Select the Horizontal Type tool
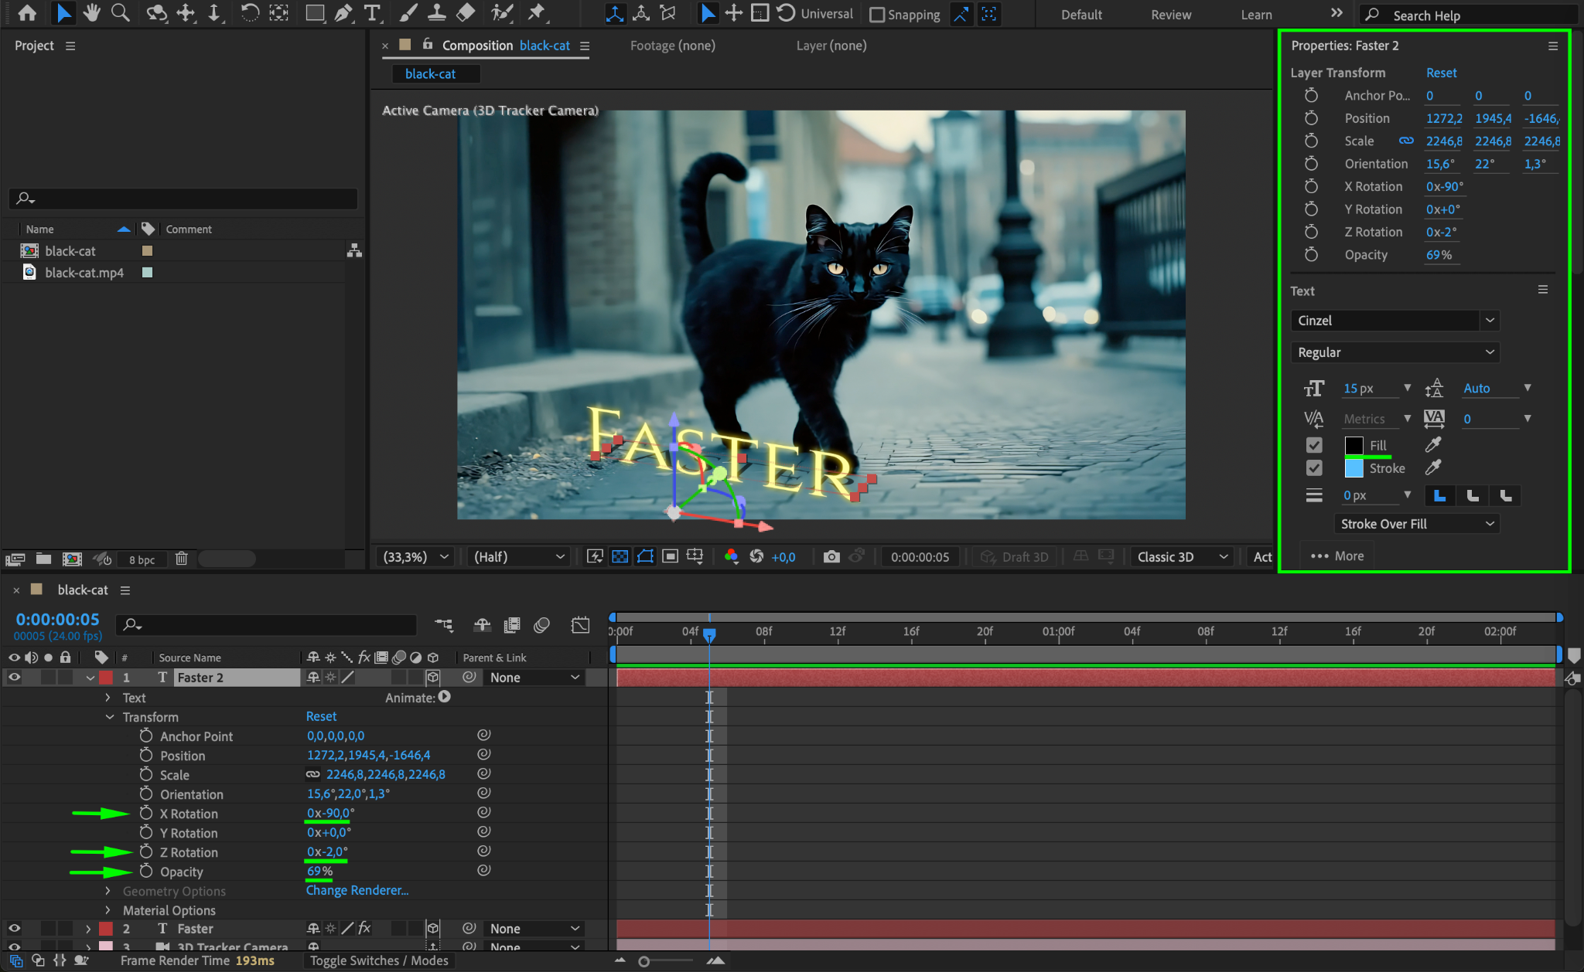The image size is (1584, 972). pos(372,13)
